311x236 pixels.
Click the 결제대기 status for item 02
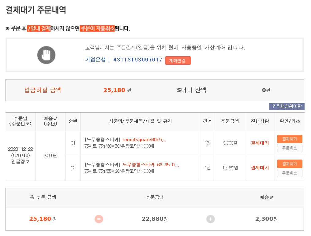260,168
